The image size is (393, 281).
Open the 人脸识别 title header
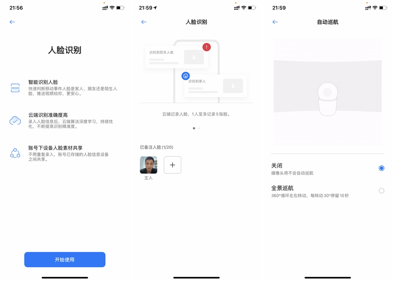click(196, 22)
